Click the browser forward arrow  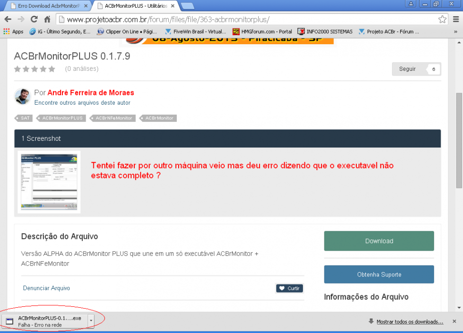click(x=20, y=20)
